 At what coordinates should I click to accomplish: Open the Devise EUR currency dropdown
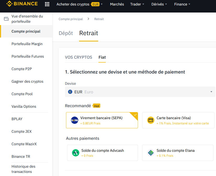[140, 92]
